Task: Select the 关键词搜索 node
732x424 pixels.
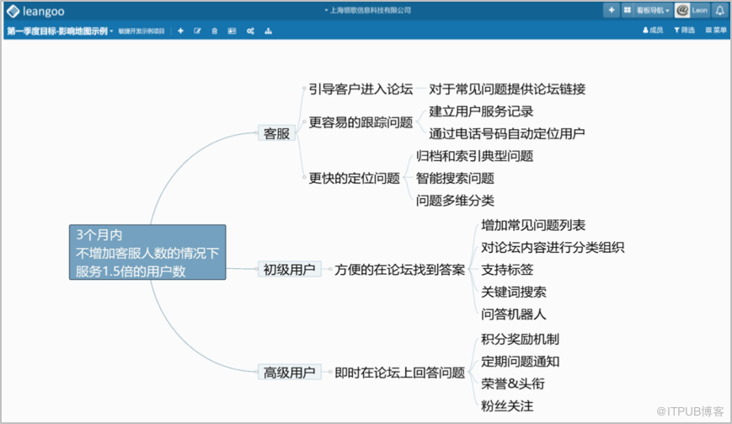Action: tap(514, 292)
